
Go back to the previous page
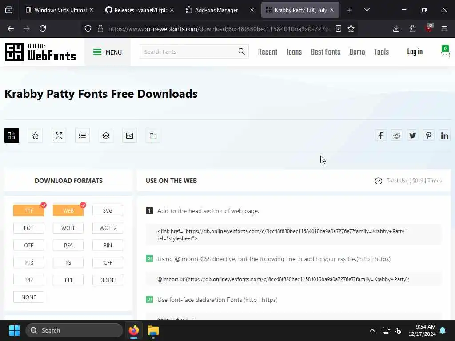(11, 28)
